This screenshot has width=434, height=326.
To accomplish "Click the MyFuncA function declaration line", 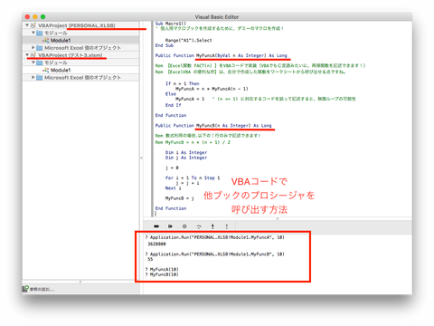I will pos(222,55).
